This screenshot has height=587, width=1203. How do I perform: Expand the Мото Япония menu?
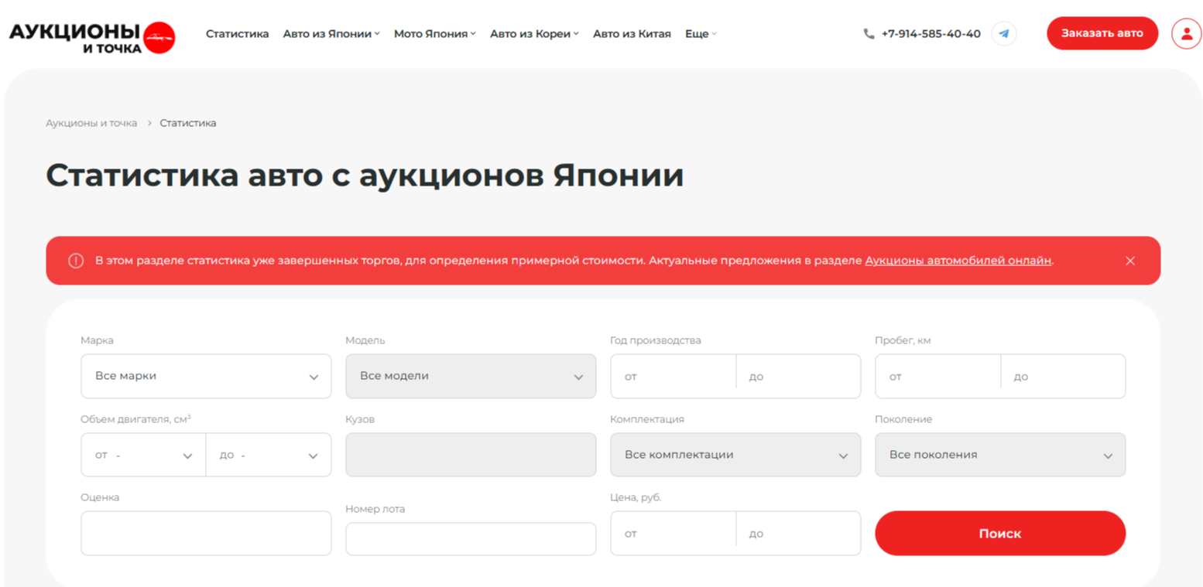(434, 34)
